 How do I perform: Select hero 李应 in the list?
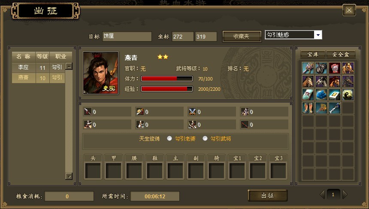(39, 68)
